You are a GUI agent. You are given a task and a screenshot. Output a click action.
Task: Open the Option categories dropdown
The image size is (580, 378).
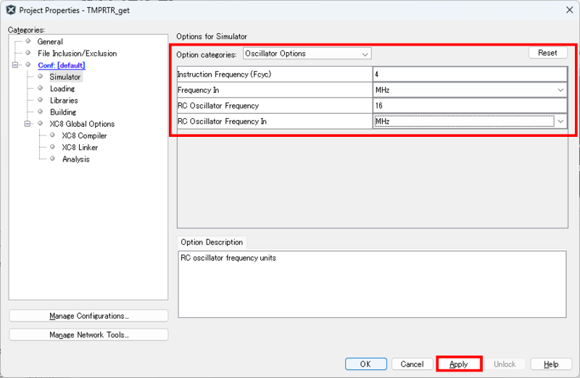pyautogui.click(x=307, y=54)
